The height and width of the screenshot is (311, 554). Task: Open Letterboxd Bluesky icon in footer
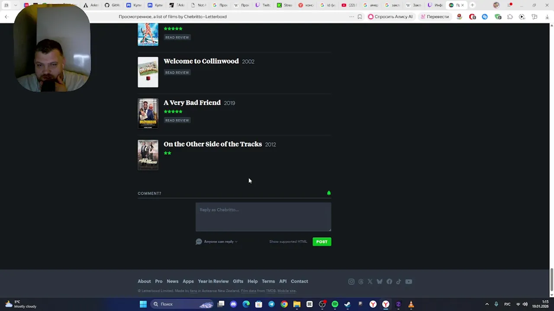click(x=380, y=282)
